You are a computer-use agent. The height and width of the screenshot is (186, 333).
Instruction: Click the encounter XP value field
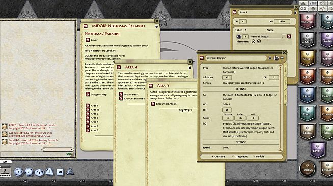(282, 22)
